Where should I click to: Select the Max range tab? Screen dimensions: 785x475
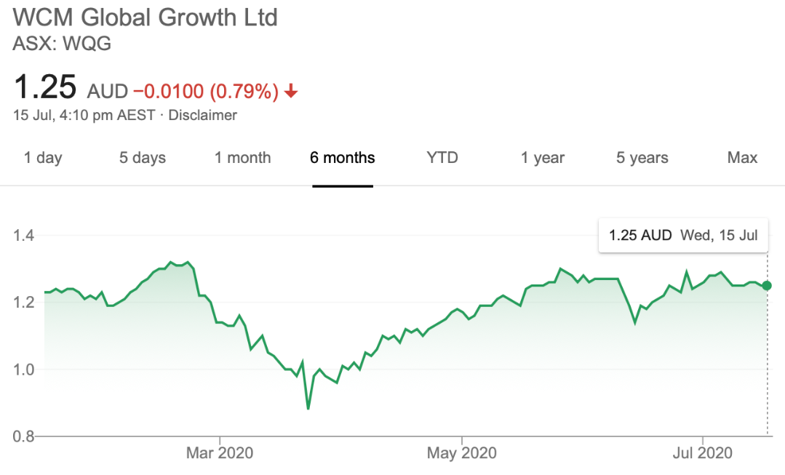pyautogui.click(x=742, y=158)
